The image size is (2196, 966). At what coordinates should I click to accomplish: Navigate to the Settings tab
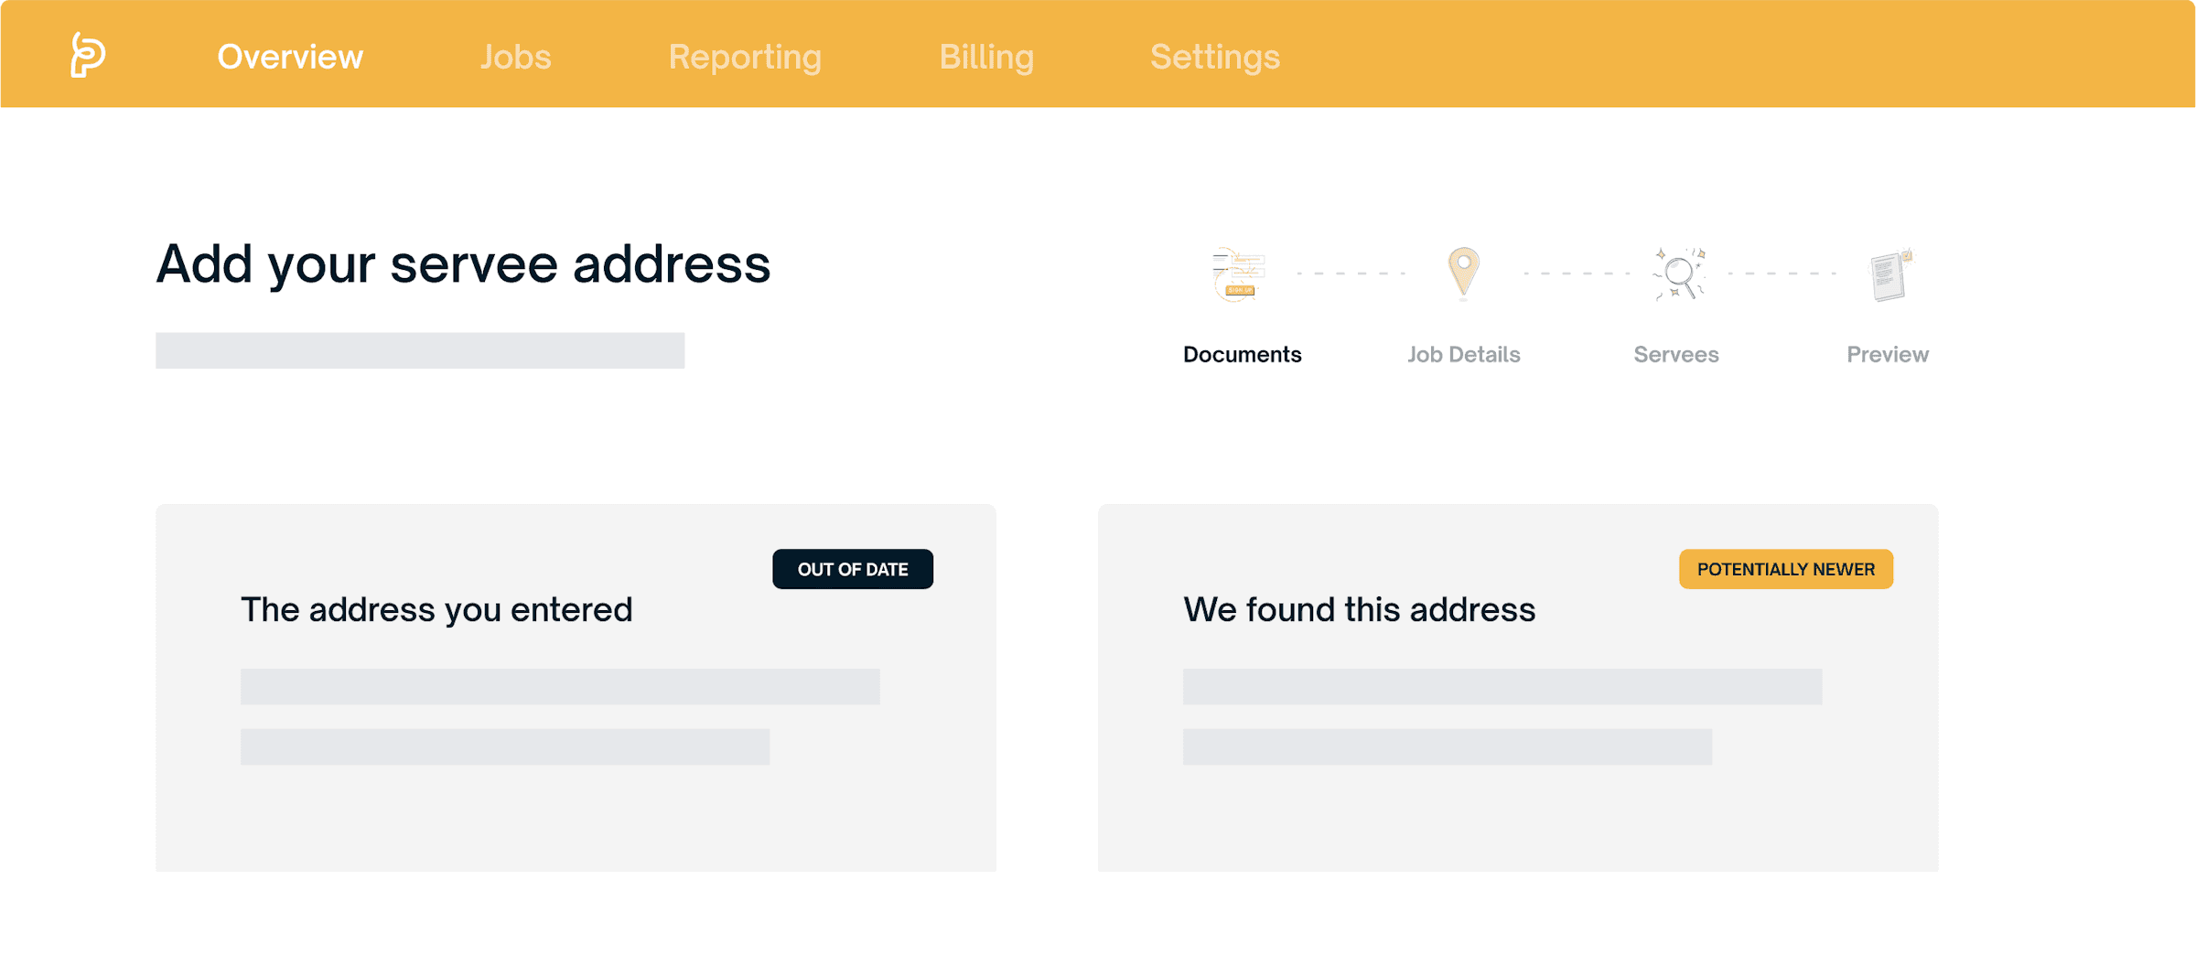click(1214, 57)
